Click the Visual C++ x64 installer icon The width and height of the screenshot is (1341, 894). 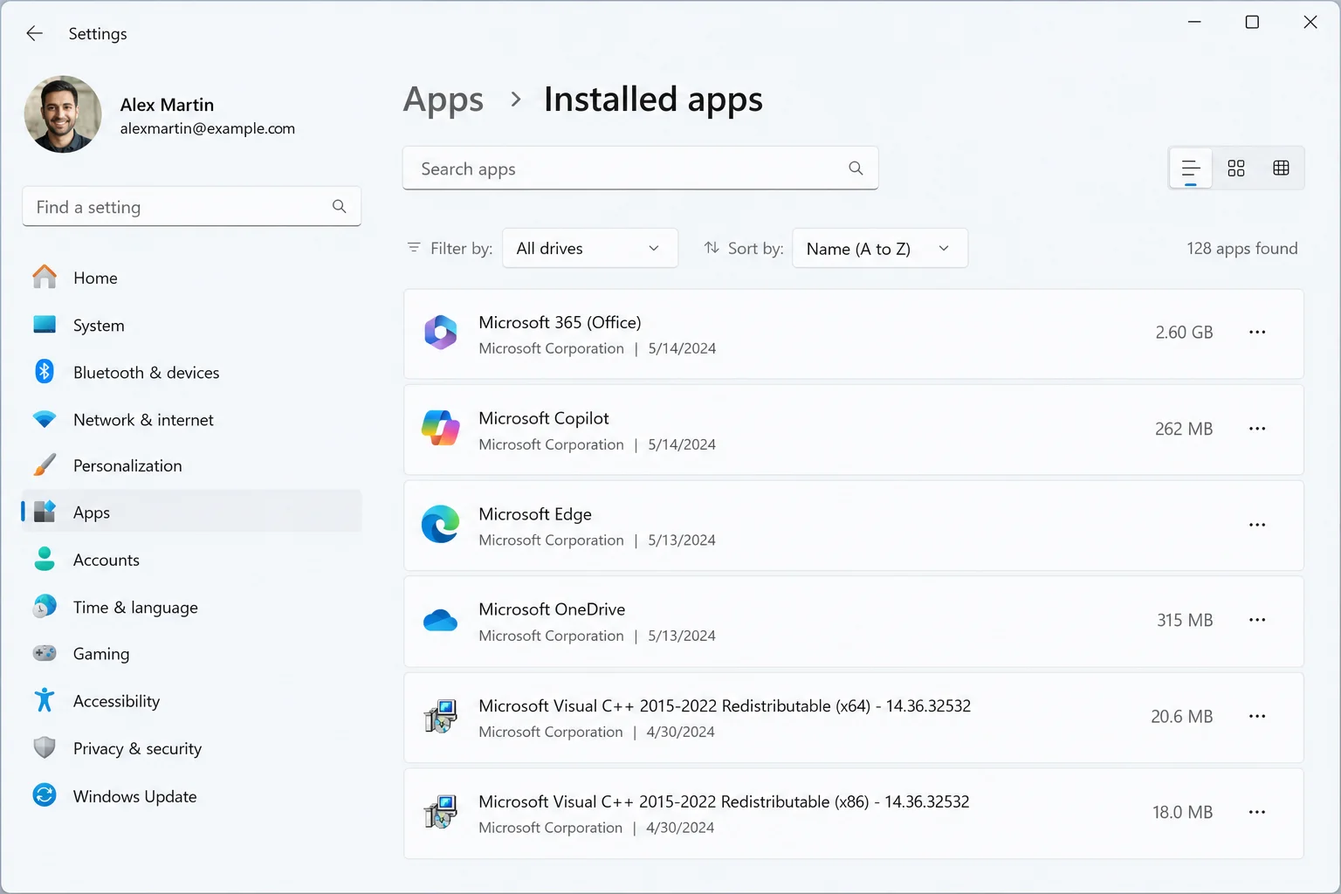click(441, 716)
